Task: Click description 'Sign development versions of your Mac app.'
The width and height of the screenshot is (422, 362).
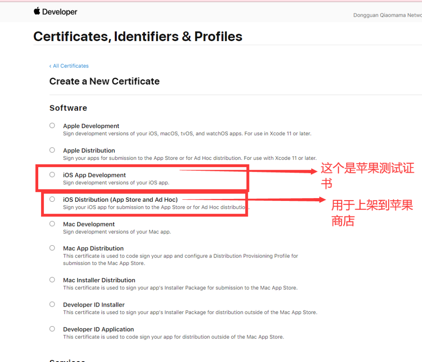Action: click(117, 232)
